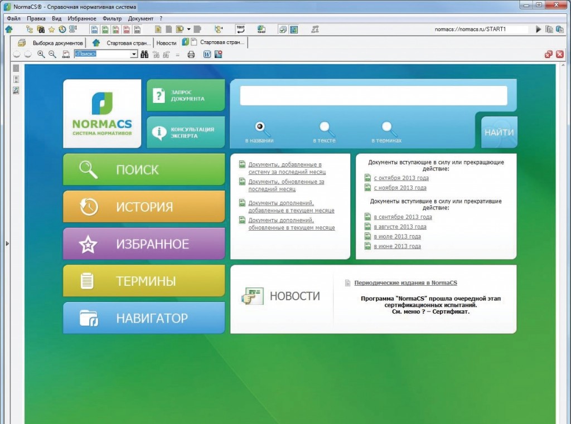Click the red close-all tabs icon
This screenshot has height=424, width=571.
(x=549, y=54)
